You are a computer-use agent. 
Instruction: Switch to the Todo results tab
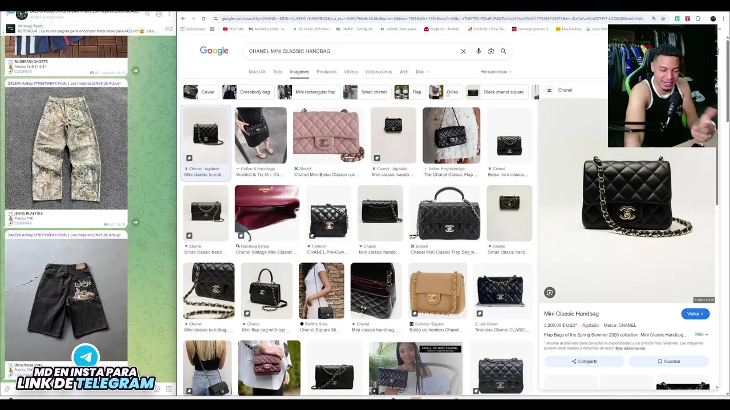[x=277, y=72]
